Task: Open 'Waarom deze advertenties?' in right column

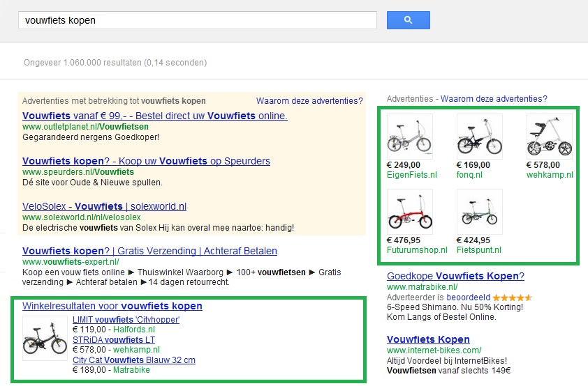Action: coord(494,99)
